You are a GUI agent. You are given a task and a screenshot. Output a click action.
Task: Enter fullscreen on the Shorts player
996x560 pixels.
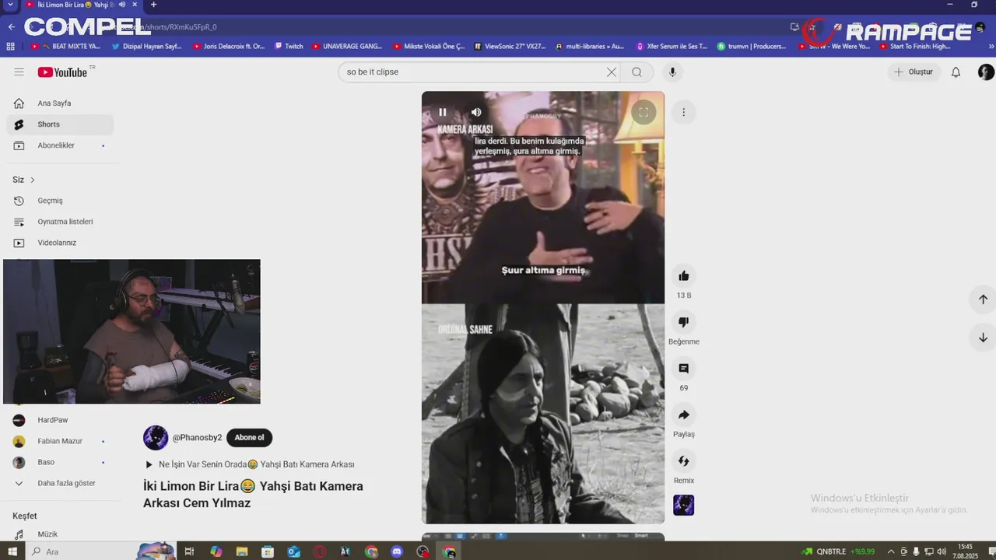[x=644, y=112]
